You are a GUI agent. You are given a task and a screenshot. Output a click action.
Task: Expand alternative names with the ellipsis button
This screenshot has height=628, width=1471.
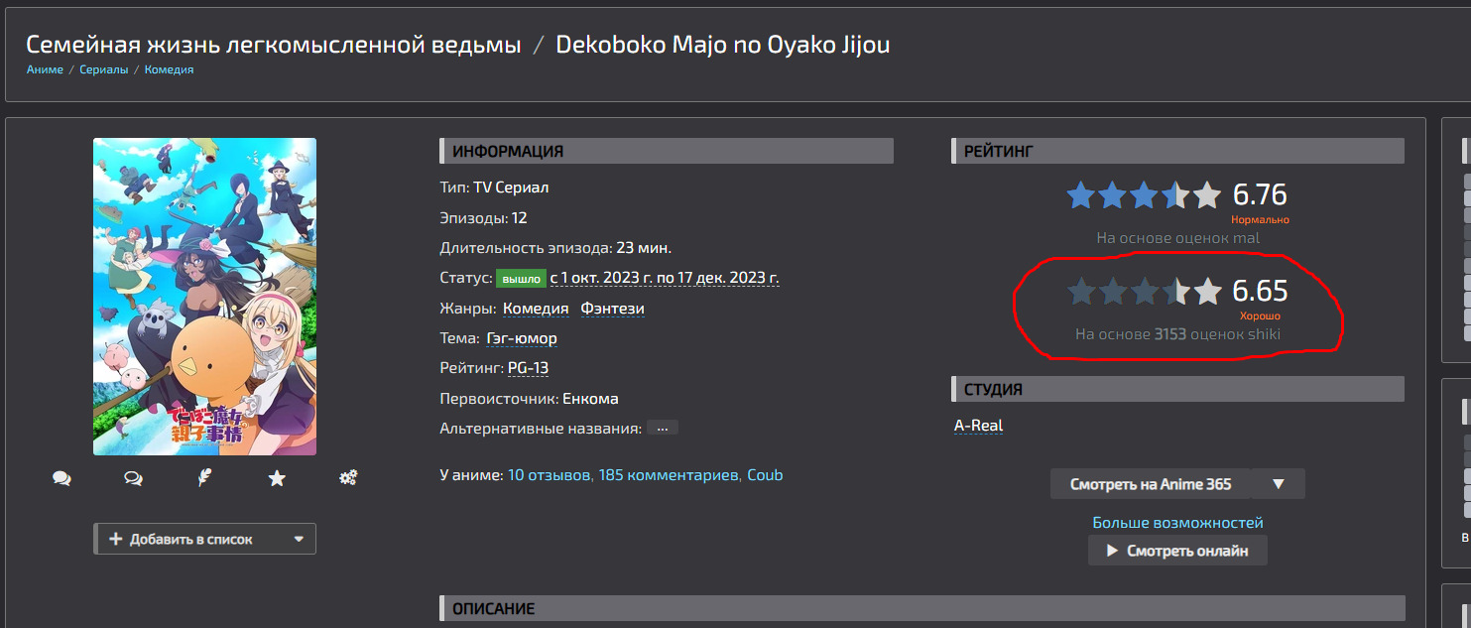click(x=663, y=429)
